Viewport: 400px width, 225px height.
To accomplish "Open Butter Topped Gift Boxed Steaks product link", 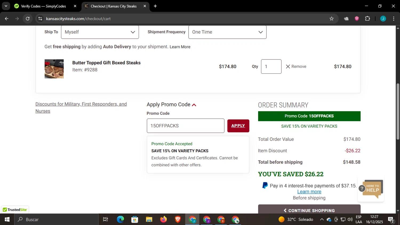I will [x=106, y=63].
